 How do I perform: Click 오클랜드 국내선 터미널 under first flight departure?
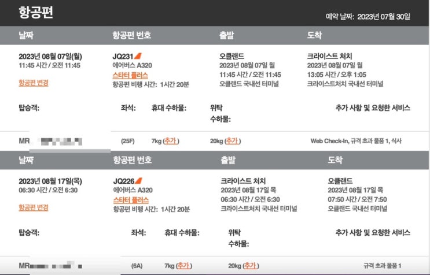(249, 84)
